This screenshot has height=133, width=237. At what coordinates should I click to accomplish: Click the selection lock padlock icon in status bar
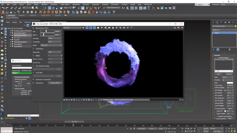pyautogui.click(x=131, y=129)
